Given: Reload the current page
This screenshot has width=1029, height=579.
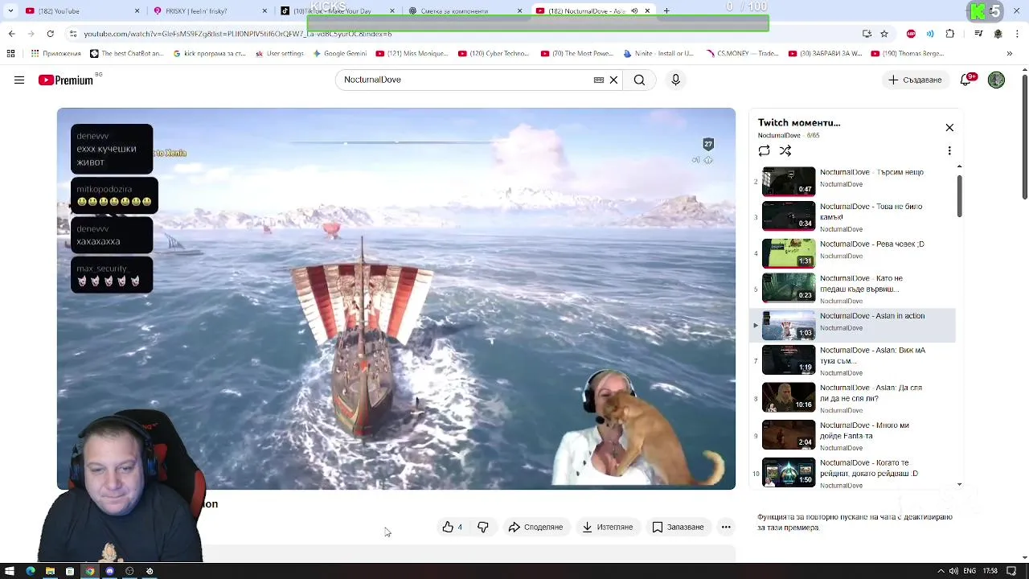Looking at the screenshot, I should click(50, 34).
